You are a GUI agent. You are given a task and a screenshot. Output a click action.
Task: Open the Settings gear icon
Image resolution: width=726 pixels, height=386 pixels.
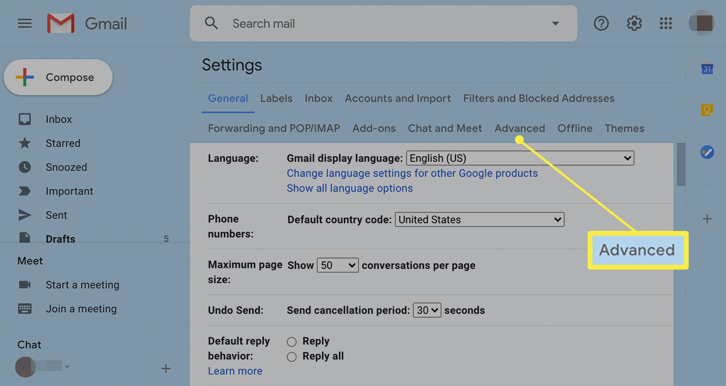pos(634,23)
